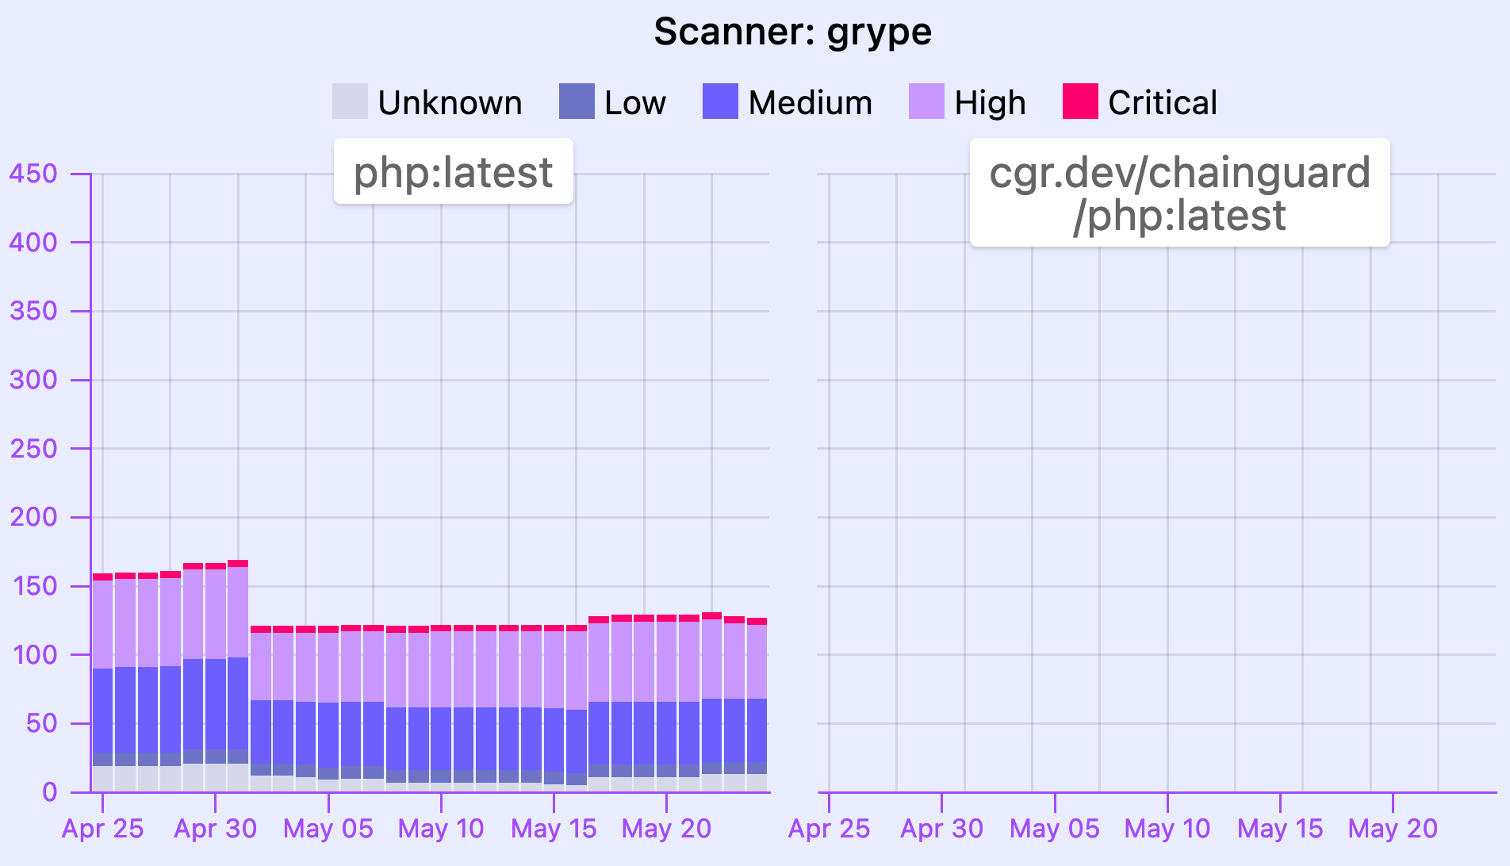Click the Apr 25 stacked bar in php:latest

[x=102, y=682]
